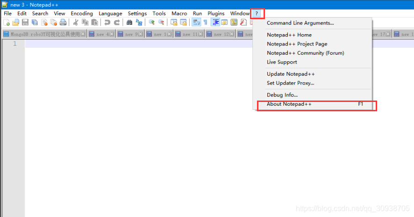Viewport: 414px width, 217px height.
Task: Choose Update Notepad++ menu entry
Action: click(x=312, y=74)
